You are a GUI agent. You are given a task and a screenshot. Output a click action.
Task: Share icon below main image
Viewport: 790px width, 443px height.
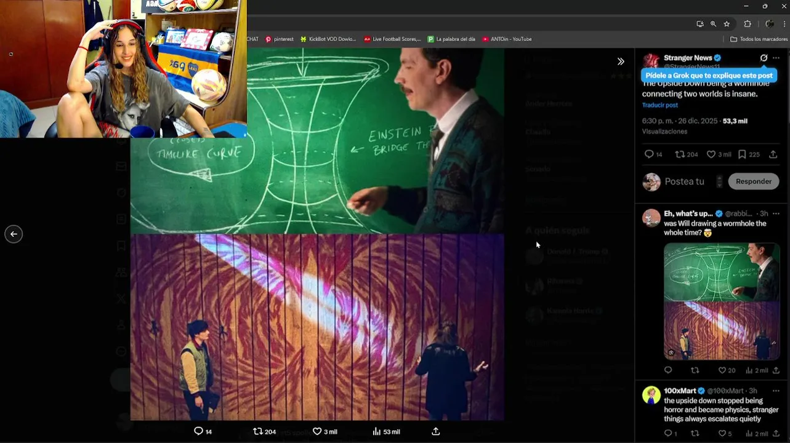435,431
